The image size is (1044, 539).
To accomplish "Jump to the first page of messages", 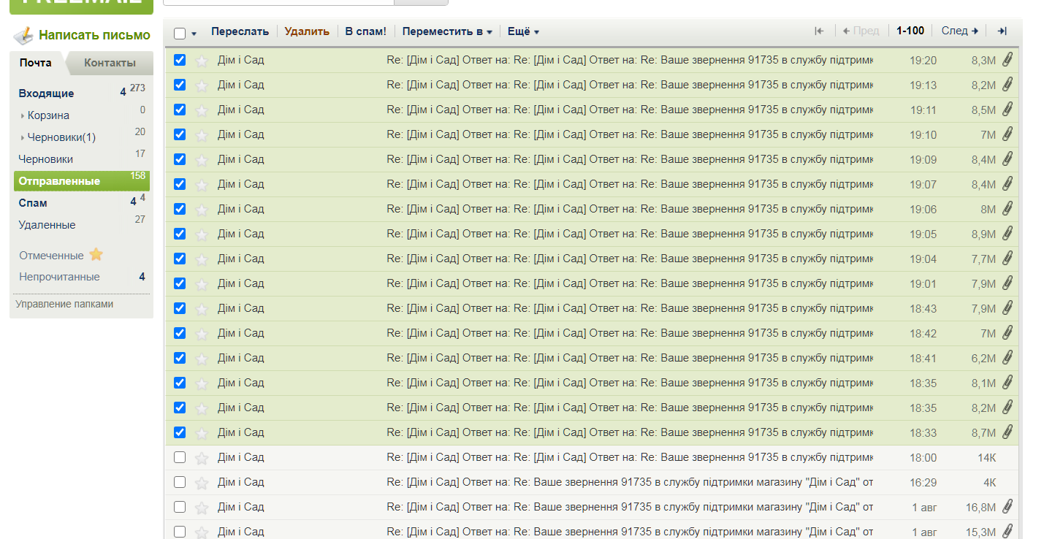I will [819, 31].
